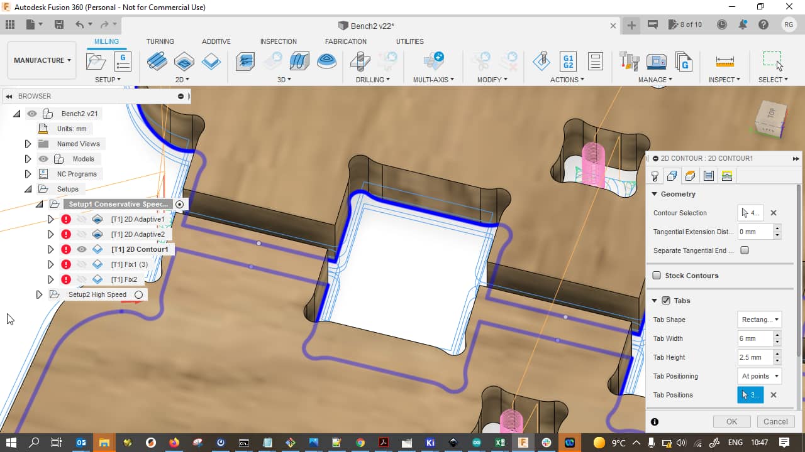Enable the Separate Tangential End checkbox
Viewport: 805px width, 452px height.
point(745,250)
